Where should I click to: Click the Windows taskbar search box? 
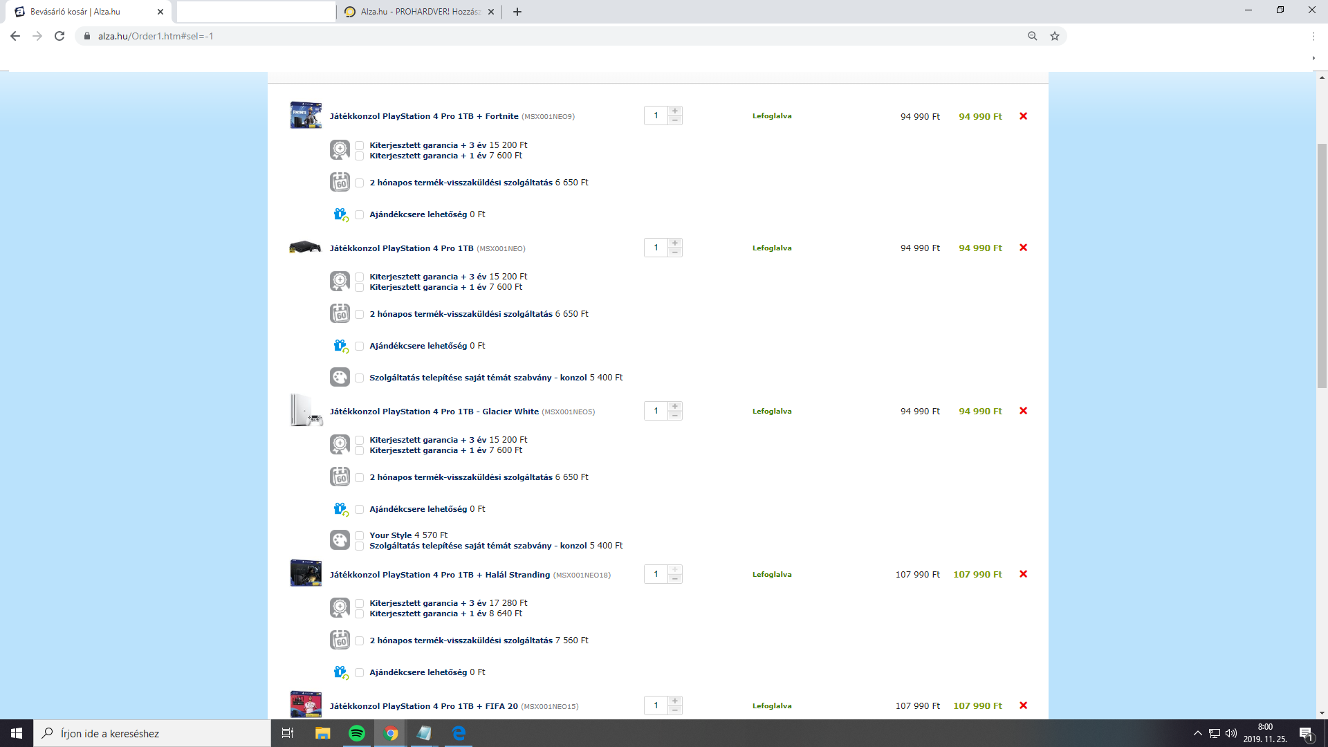152,733
